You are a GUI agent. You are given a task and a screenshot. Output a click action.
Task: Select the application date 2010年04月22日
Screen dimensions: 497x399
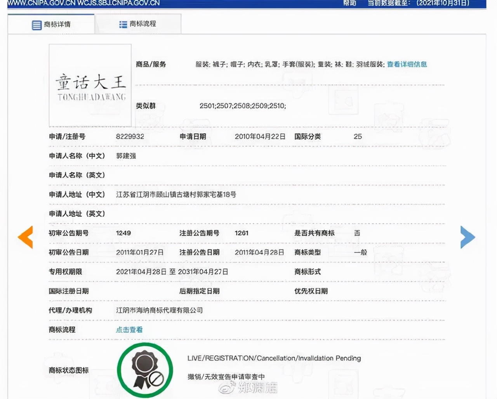pos(260,136)
